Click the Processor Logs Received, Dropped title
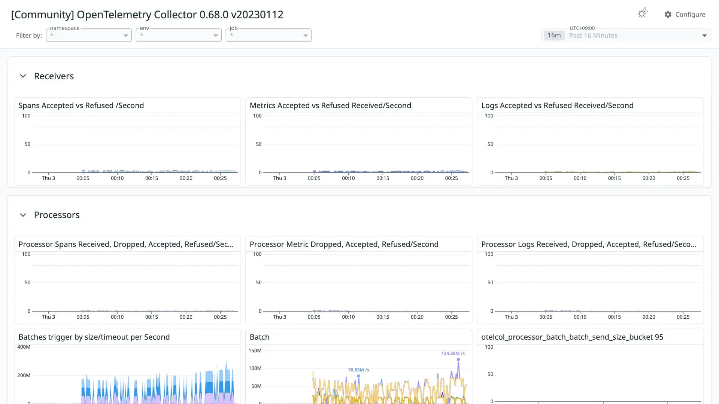 (x=589, y=244)
